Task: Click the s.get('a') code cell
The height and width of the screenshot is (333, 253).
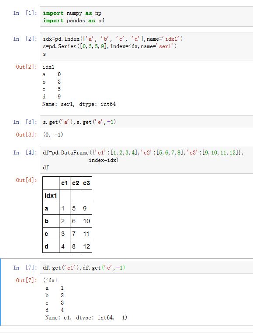Action: coord(146,122)
